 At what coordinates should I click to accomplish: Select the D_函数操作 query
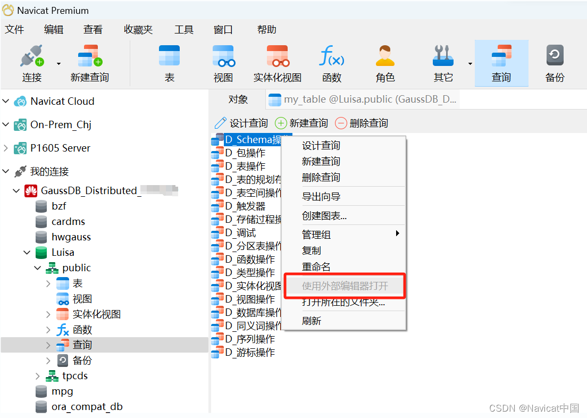pyautogui.click(x=250, y=259)
